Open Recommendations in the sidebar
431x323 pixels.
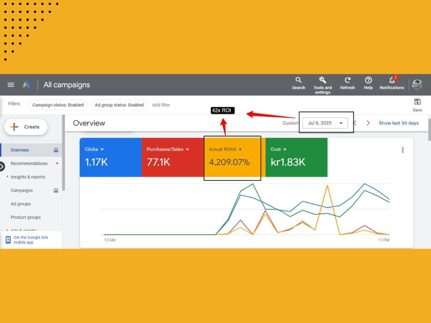point(30,163)
